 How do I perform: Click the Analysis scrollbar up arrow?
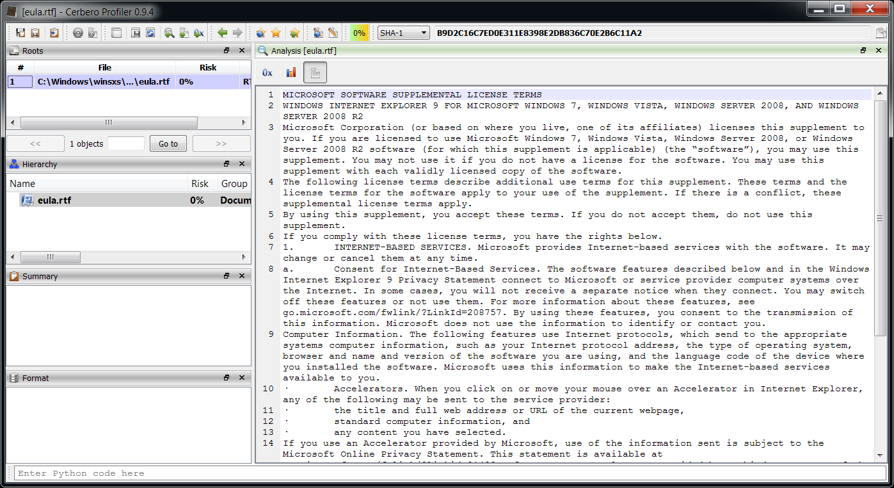coord(881,94)
